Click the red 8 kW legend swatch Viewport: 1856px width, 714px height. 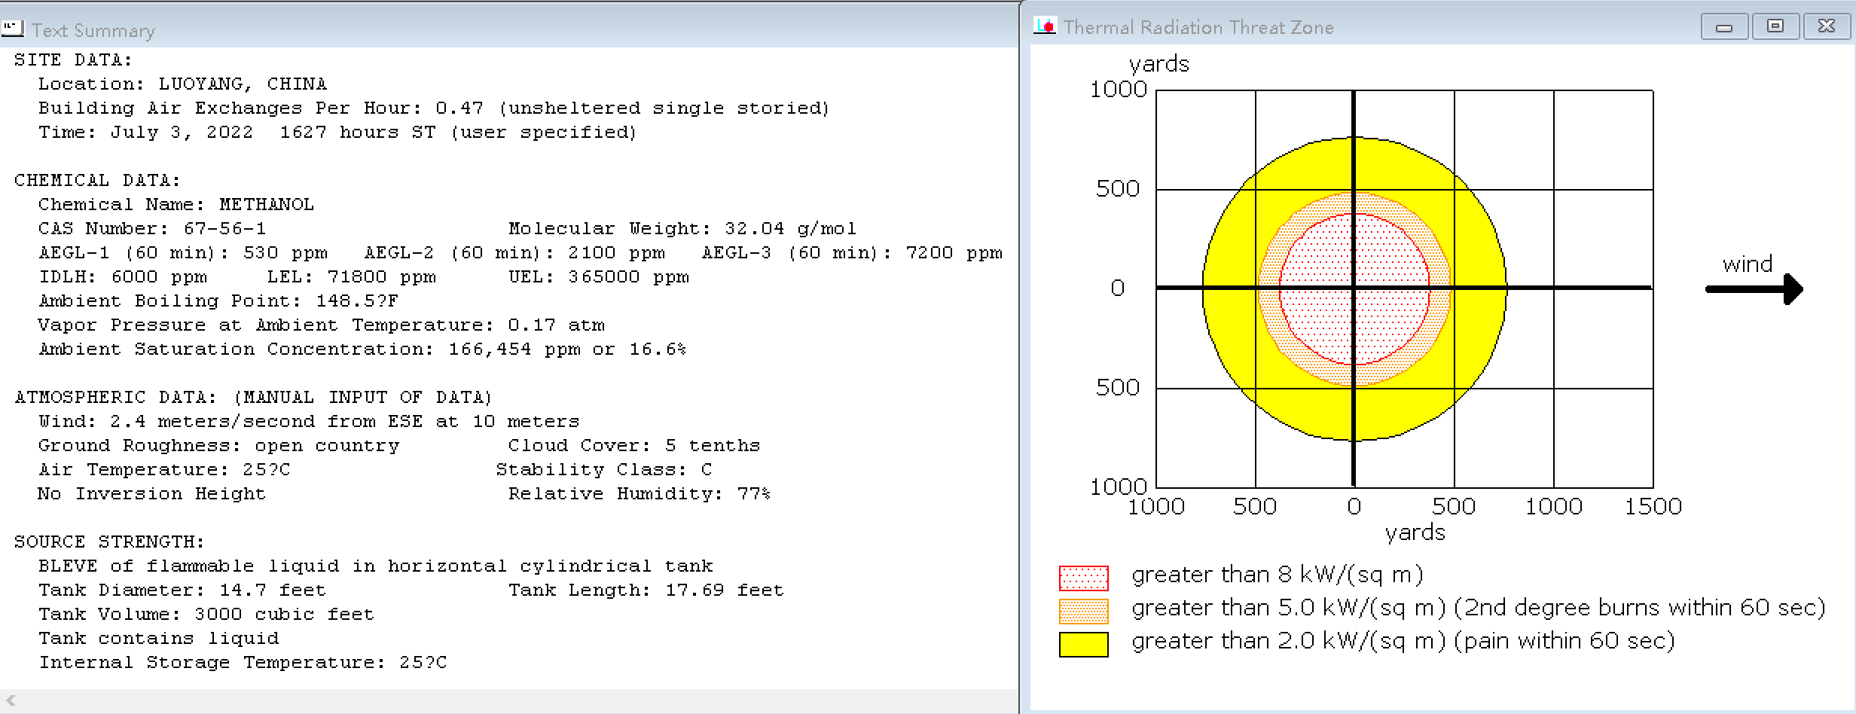click(x=1083, y=578)
